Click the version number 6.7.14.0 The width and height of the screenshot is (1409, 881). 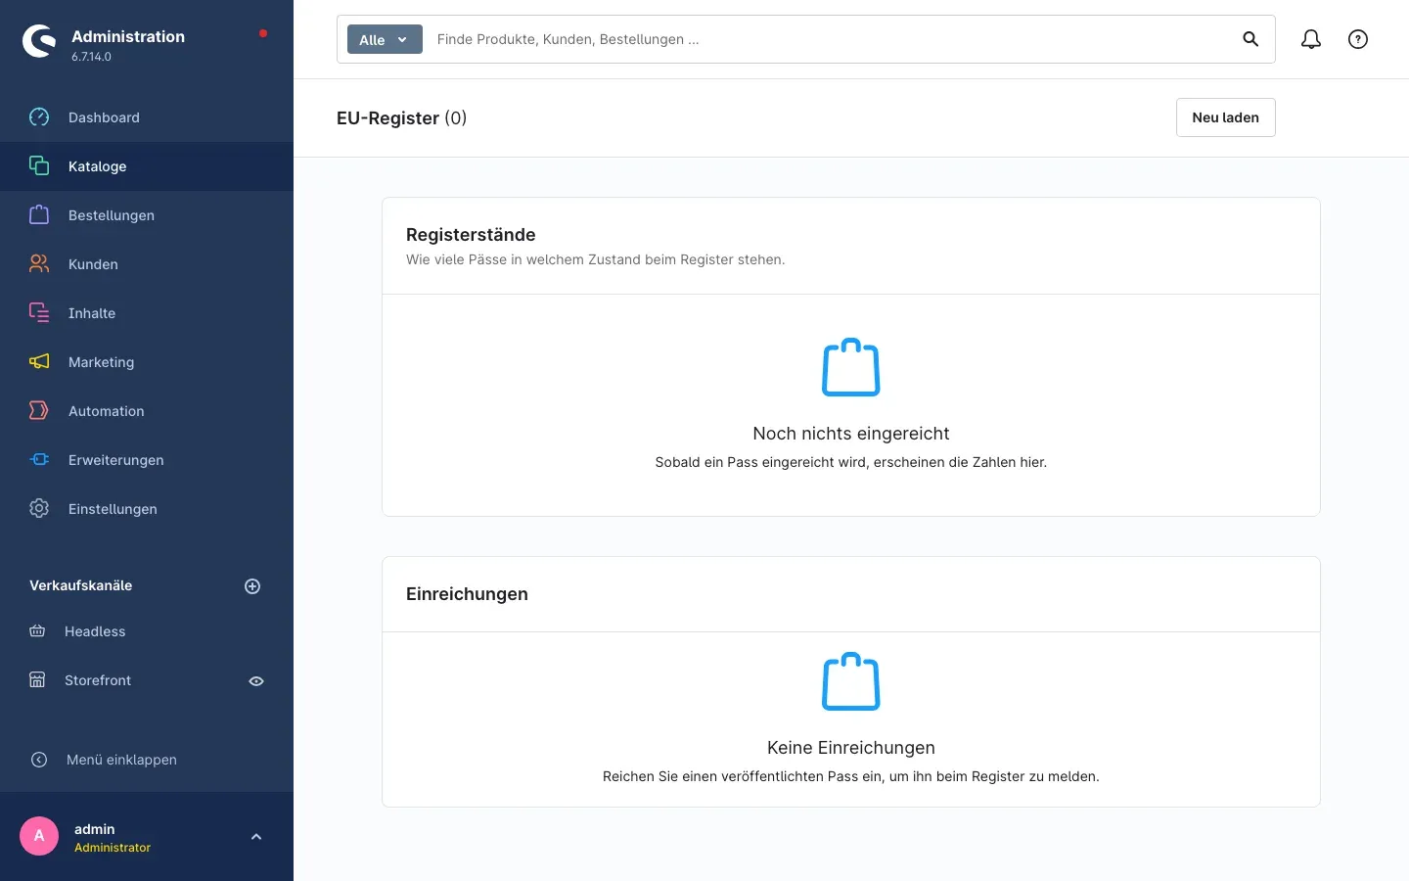tap(91, 57)
